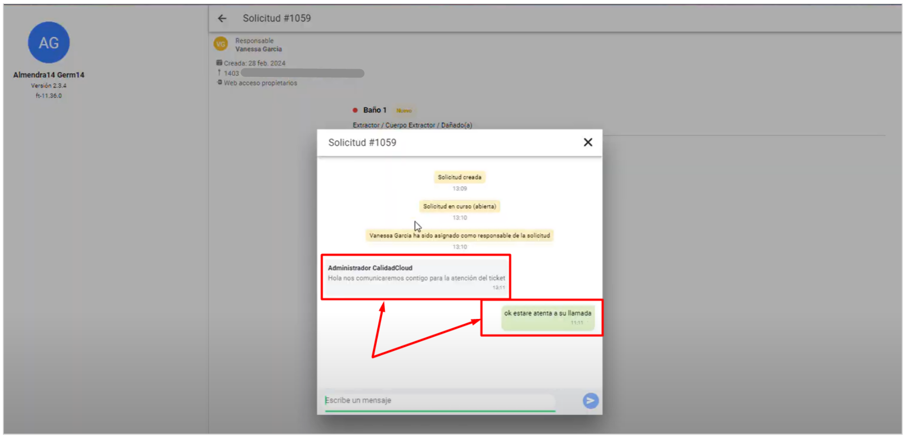Click the green 'ok estare atenta' reply bubble
The image size is (906, 439).
pos(548,317)
